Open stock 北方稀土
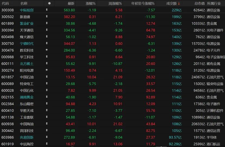The height and width of the screenshot is (147, 225). [27, 64]
